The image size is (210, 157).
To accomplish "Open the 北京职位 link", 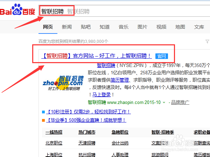I will (x=54, y=143).
